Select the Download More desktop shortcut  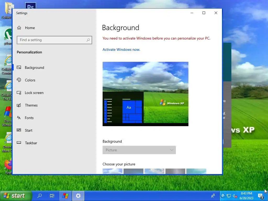tap(7, 143)
